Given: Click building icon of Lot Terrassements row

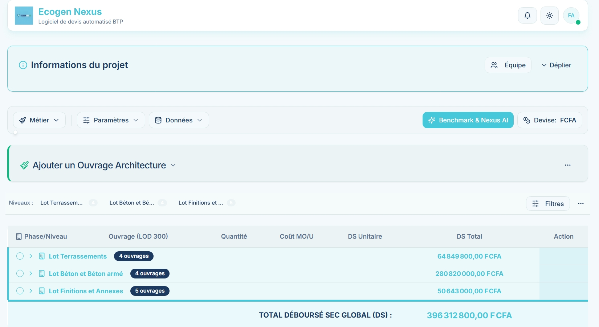Looking at the screenshot, I should click(42, 256).
